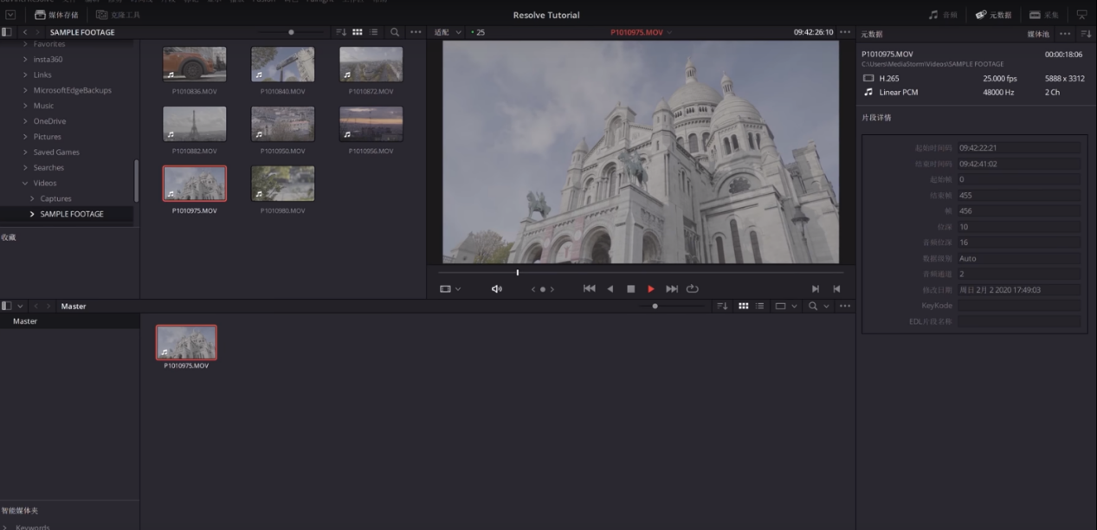This screenshot has width=1097, height=530.
Task: Mute the viewer audio speaker icon
Action: (497, 289)
